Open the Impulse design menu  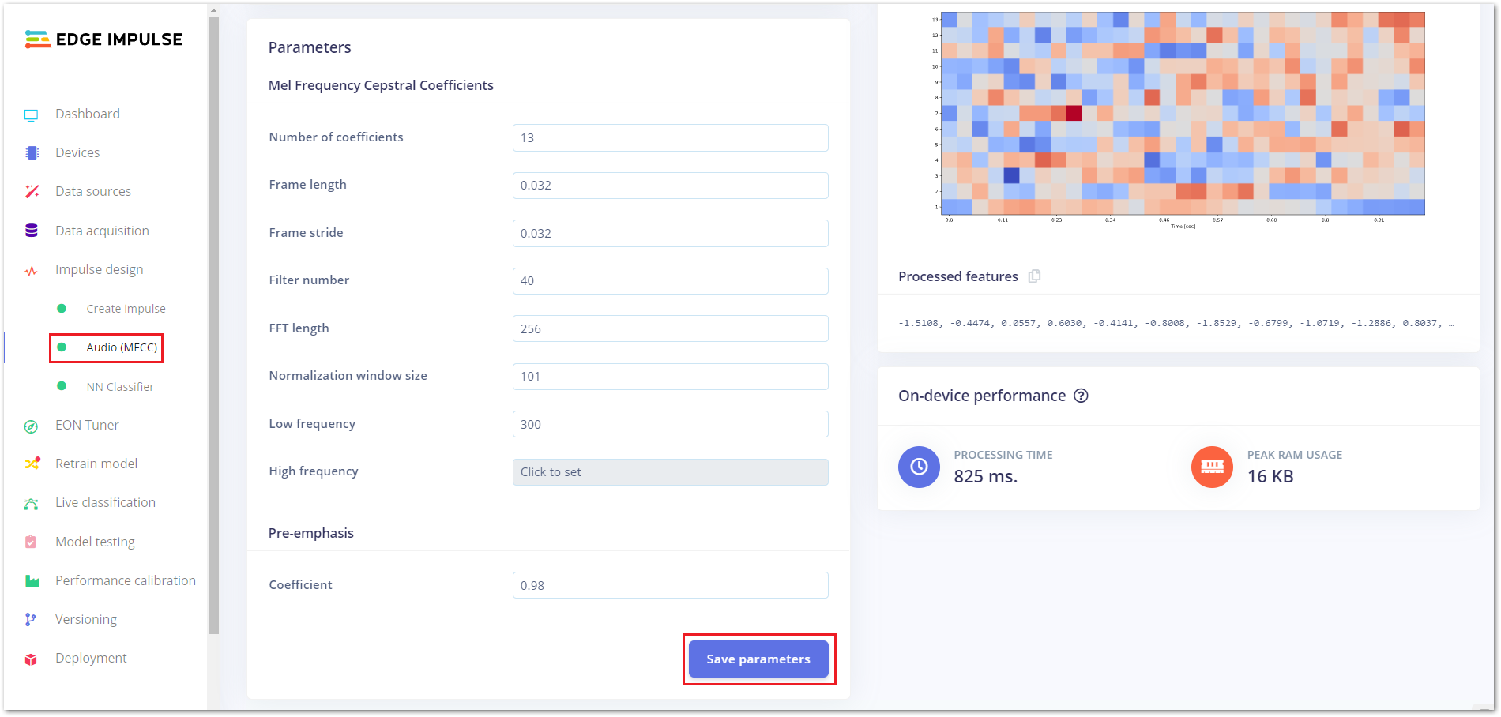coord(99,270)
